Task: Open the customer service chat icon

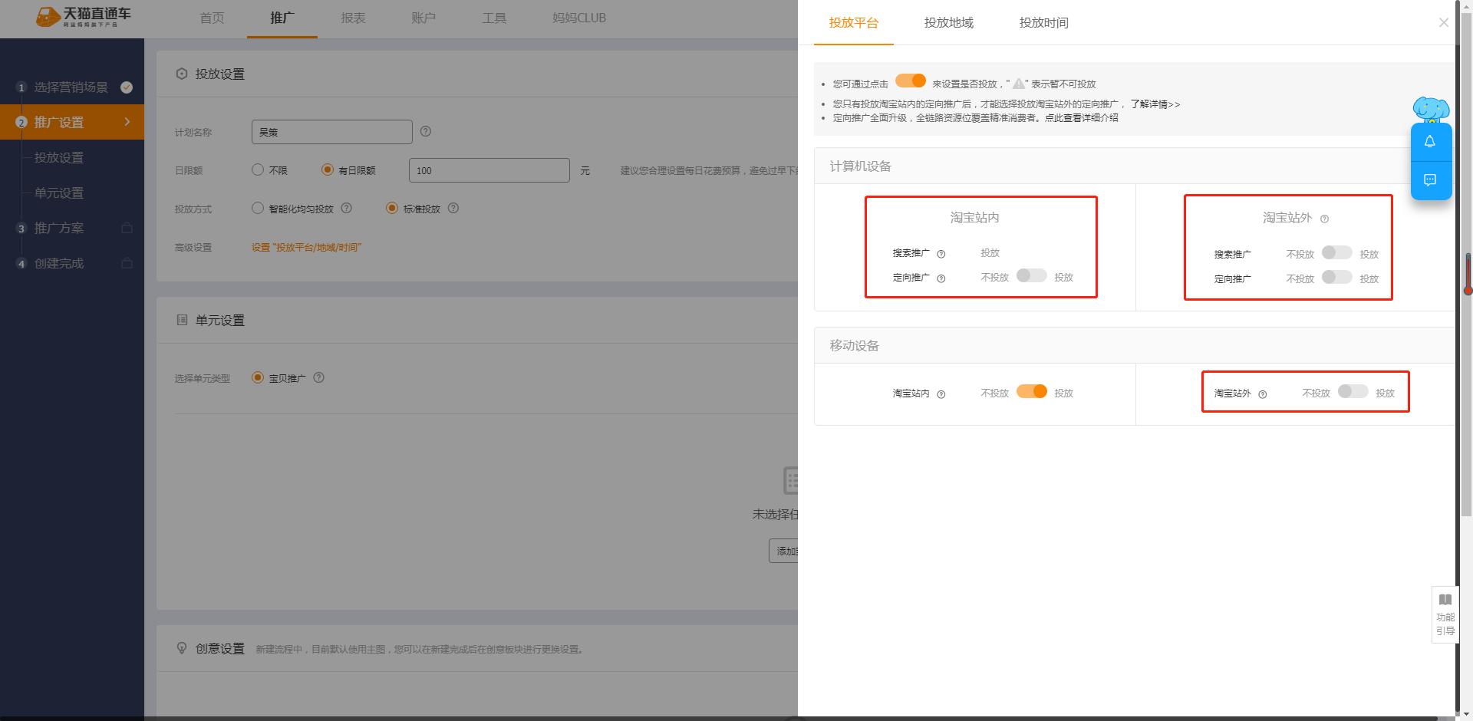Action: [1430, 181]
